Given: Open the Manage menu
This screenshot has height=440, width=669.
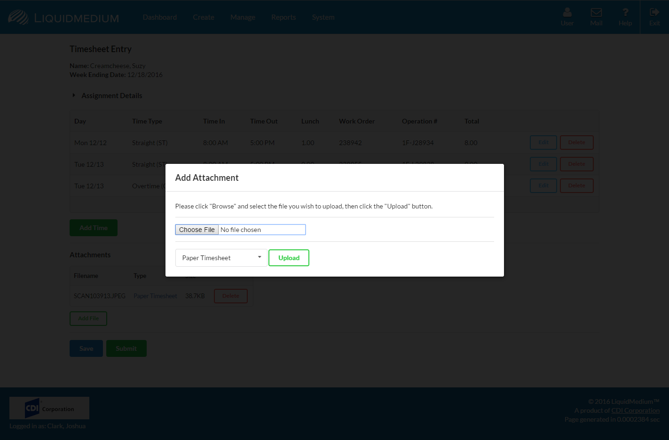Looking at the screenshot, I should tap(243, 17).
